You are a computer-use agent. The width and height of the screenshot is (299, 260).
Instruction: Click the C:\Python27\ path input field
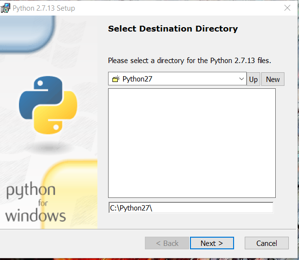click(190, 208)
